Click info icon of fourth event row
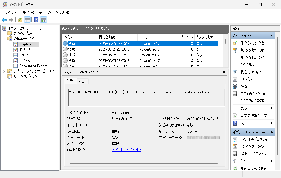This screenshot has height=178, width=281. pyautogui.click(x=65, y=61)
